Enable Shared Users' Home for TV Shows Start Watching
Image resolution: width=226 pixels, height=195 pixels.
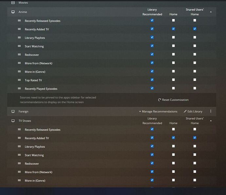(195, 155)
